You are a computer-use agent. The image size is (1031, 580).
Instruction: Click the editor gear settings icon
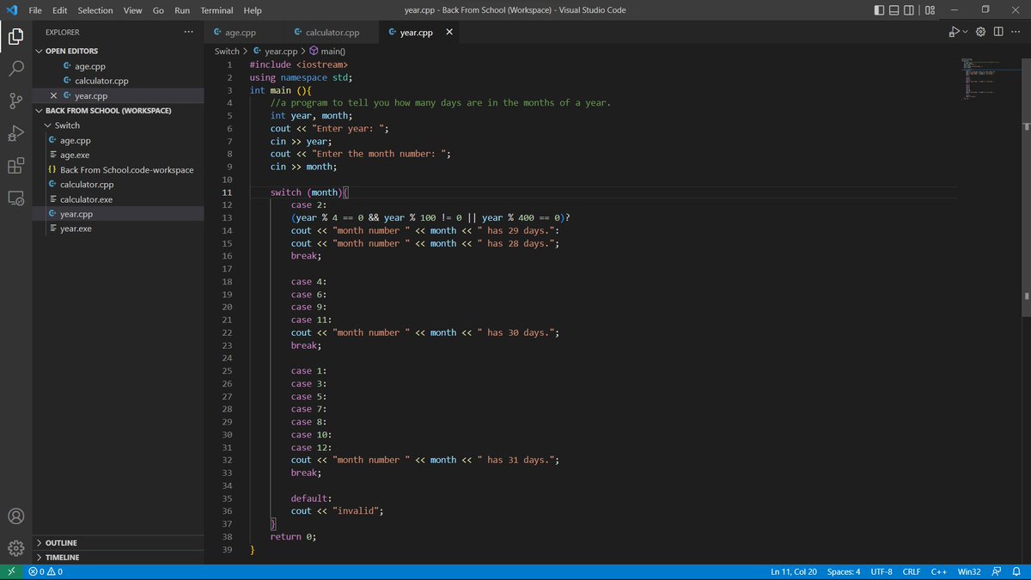pos(980,32)
